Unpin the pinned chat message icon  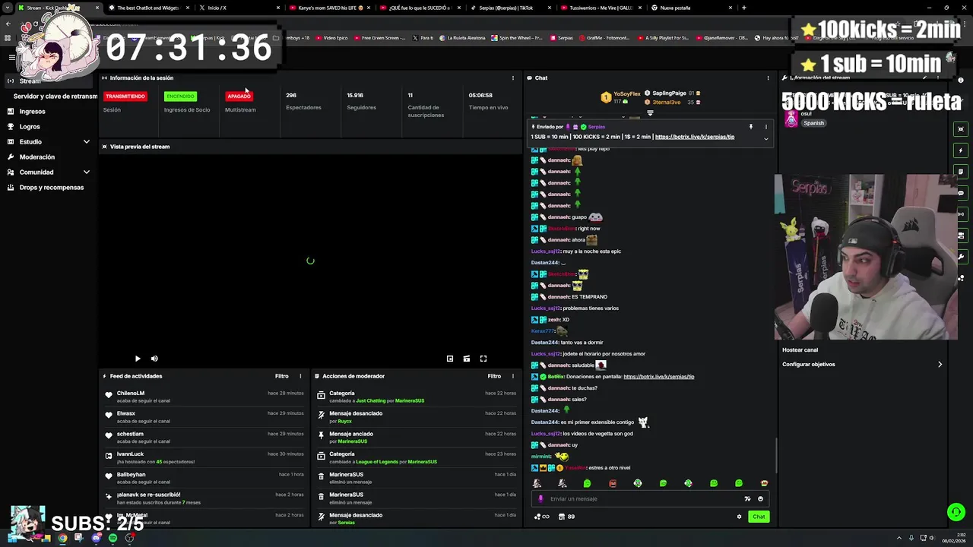(x=750, y=127)
